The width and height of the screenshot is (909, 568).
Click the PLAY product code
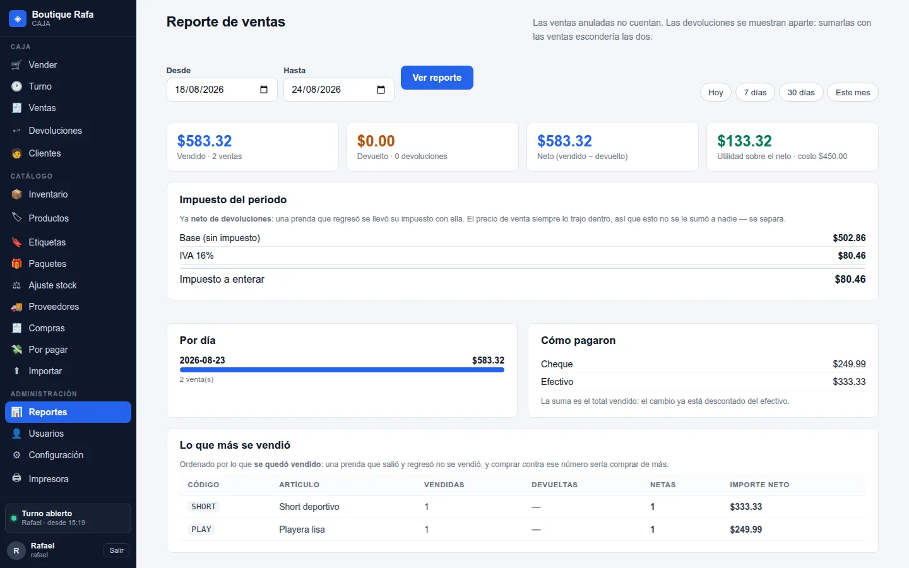point(201,530)
